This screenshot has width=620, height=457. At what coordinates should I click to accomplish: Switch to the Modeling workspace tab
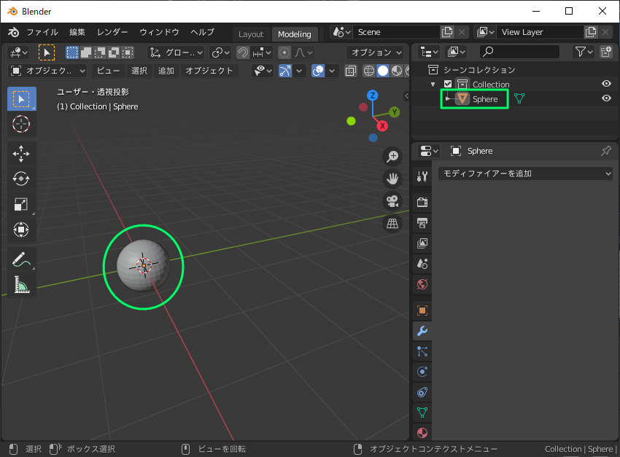click(x=295, y=34)
